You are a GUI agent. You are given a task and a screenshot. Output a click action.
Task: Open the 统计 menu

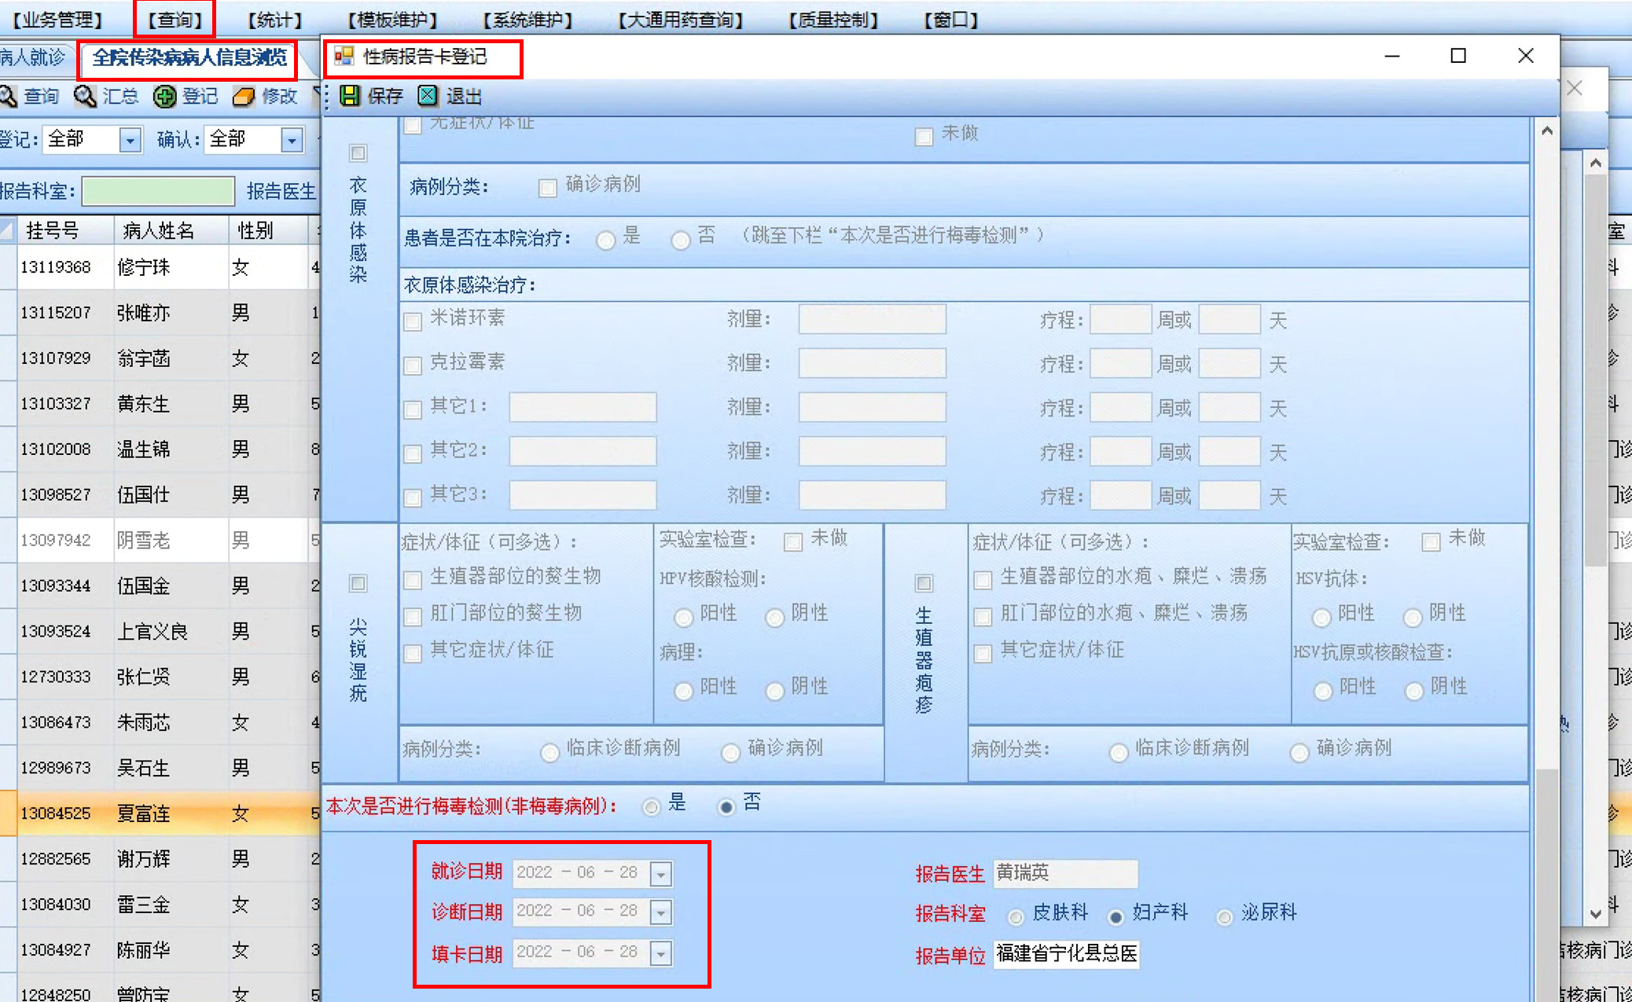pos(274,20)
